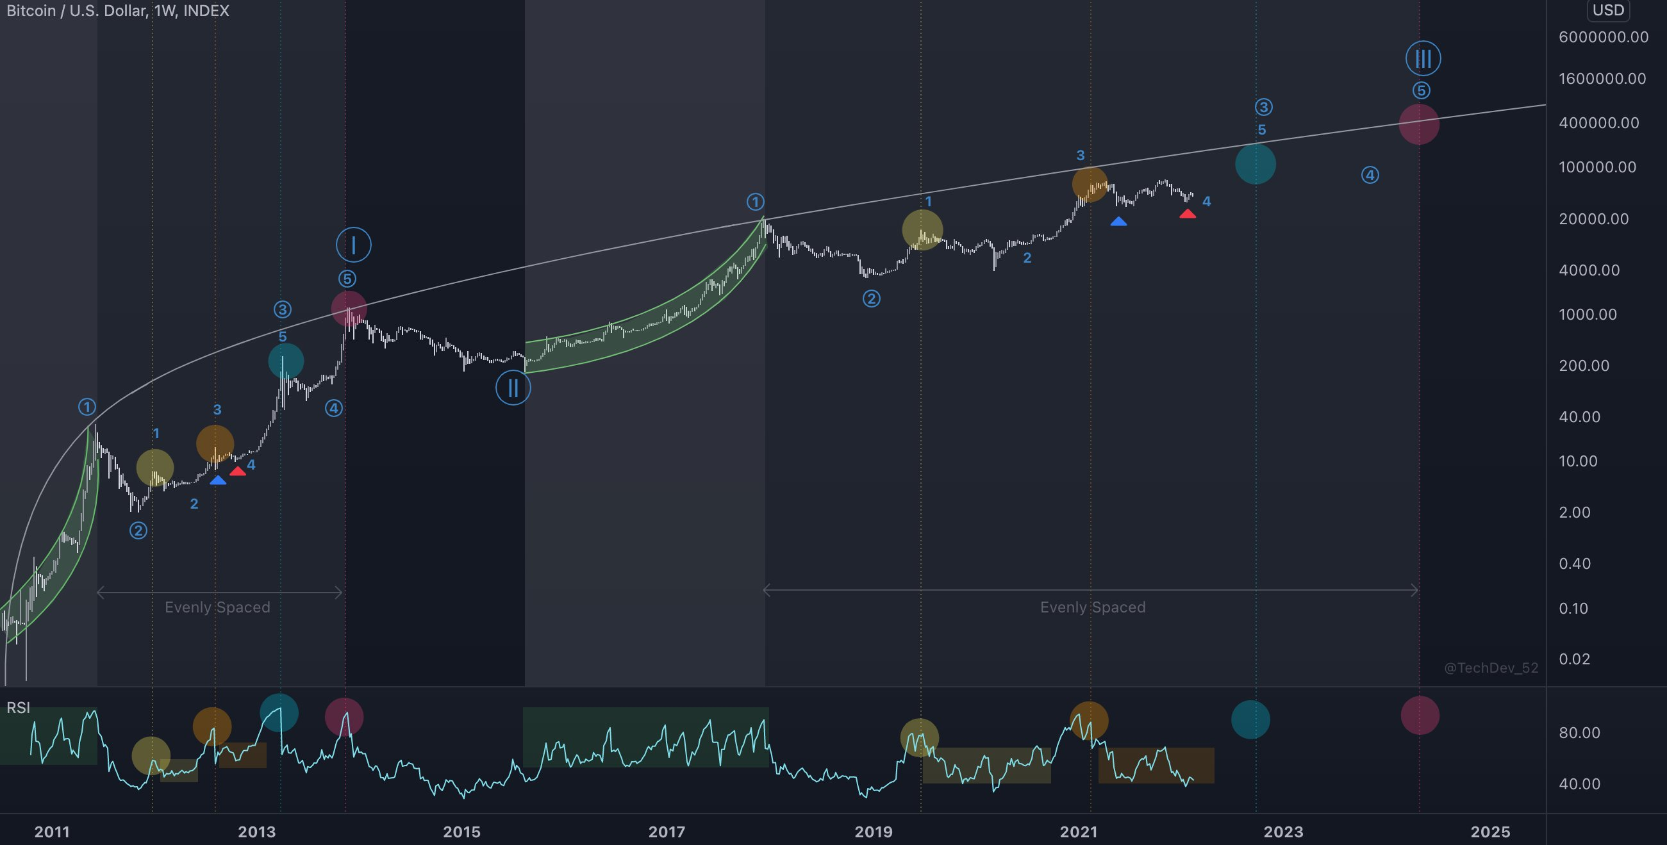
Task: Click the circled Roman numeral III marker
Action: (1423, 59)
